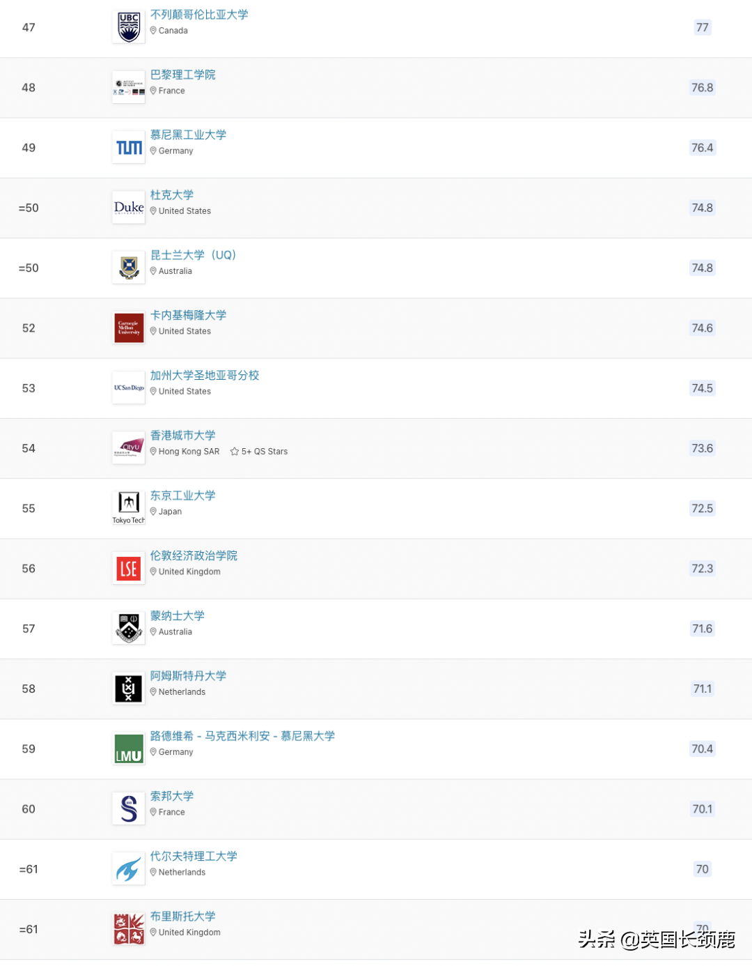
Task: Click the UBC crest logo
Action: click(129, 27)
